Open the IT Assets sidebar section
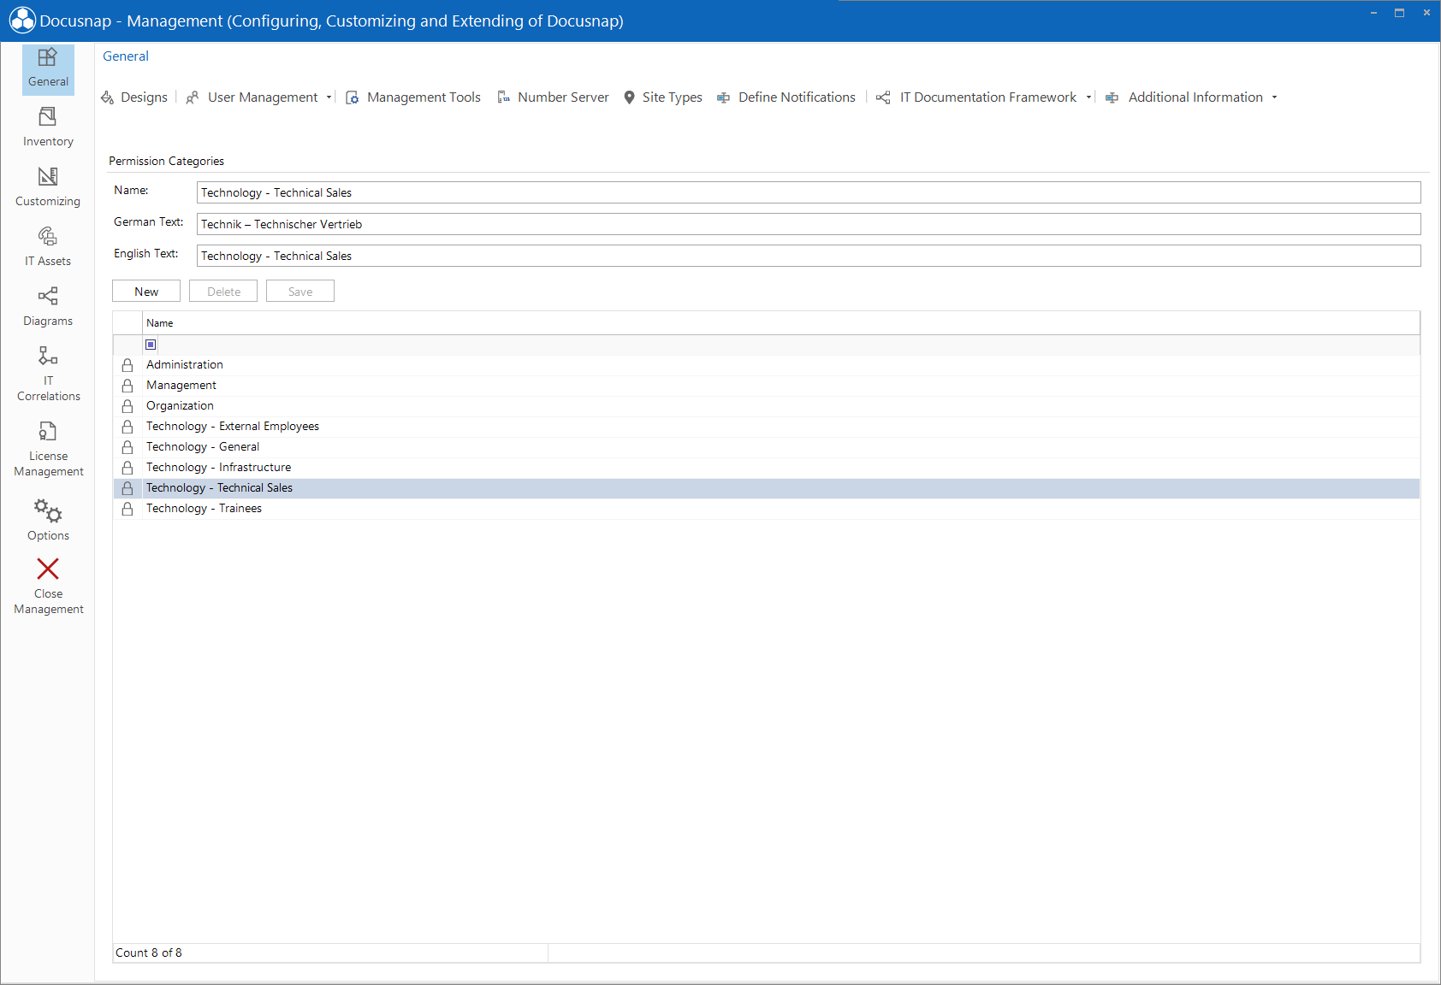The image size is (1441, 985). 48,247
